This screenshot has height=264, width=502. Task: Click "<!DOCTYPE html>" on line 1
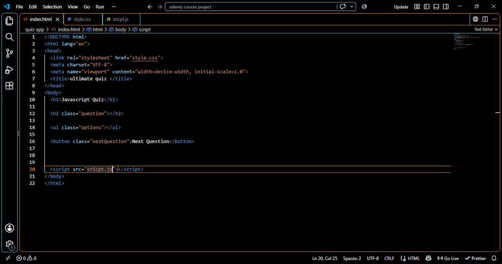click(66, 37)
